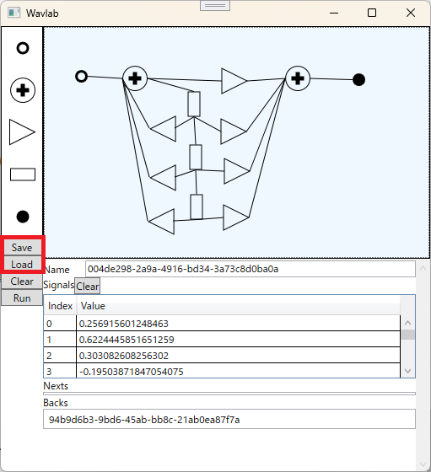The height and width of the screenshot is (472, 431).
Task: Clear the Signals list
Action: [x=88, y=286]
